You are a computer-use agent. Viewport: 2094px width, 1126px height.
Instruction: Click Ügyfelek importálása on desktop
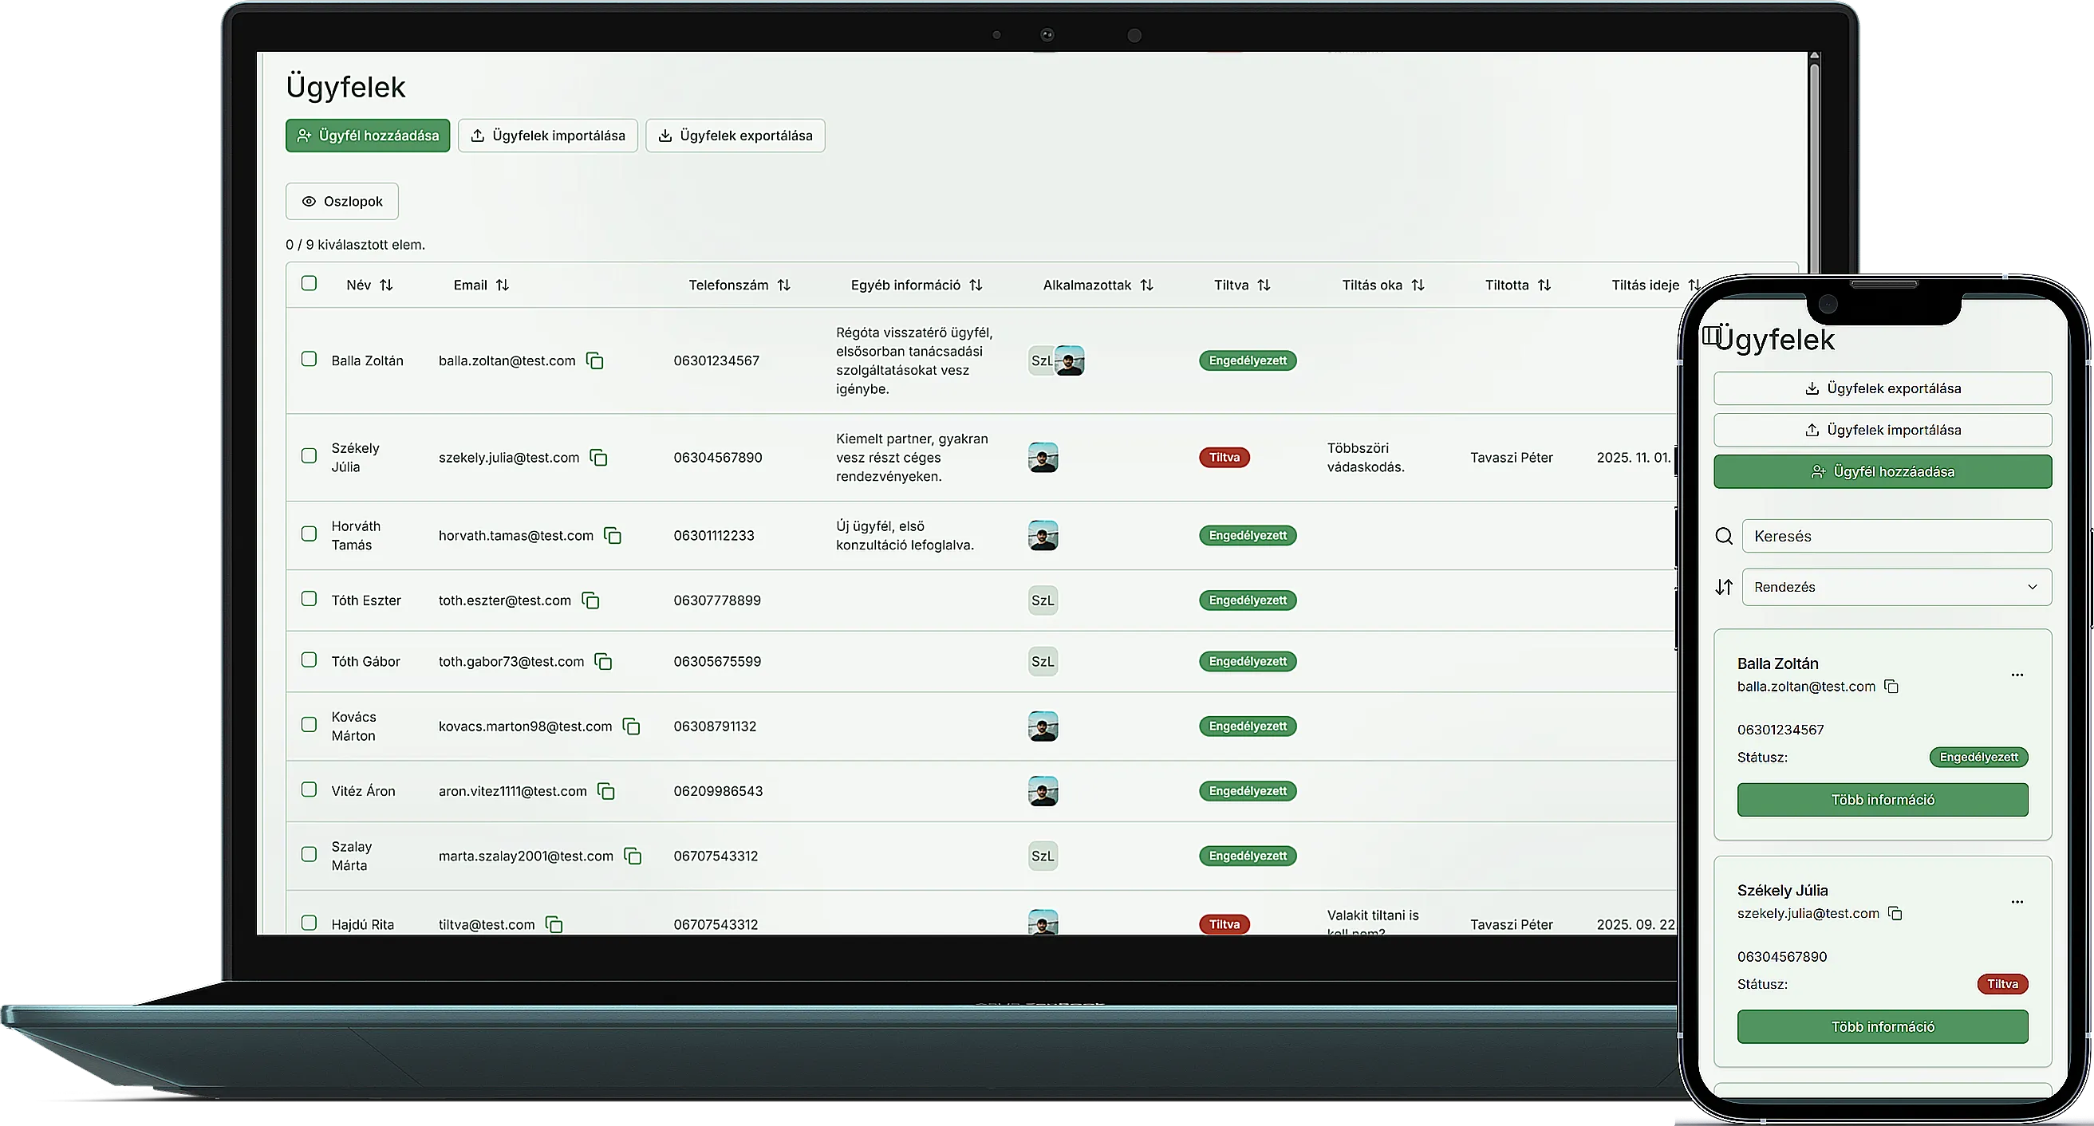point(547,136)
